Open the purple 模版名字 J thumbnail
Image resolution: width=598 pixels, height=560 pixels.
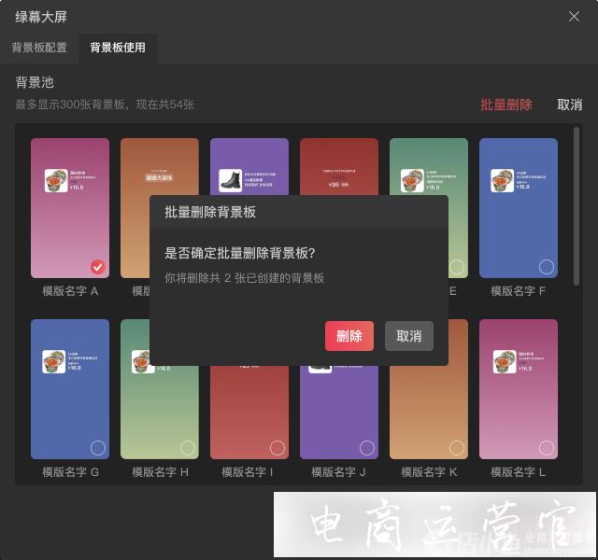tap(339, 413)
